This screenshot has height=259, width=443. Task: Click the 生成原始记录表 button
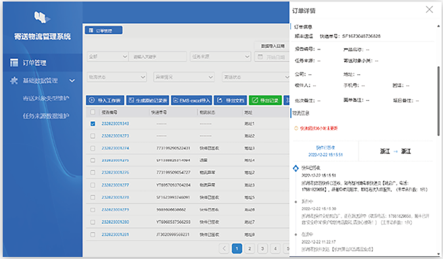point(147,100)
